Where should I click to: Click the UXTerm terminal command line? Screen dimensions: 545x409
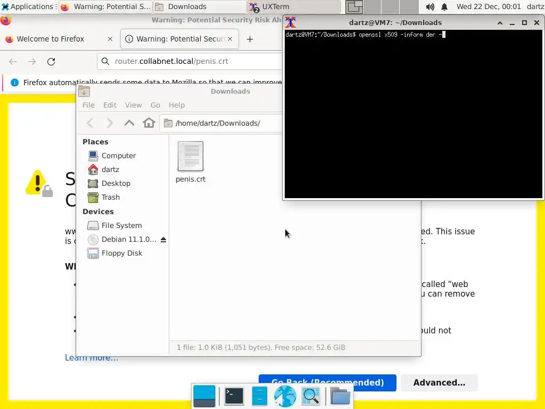365,35
